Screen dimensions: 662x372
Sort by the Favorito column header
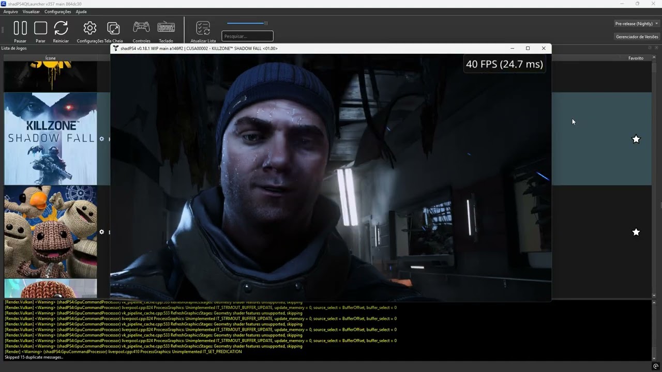coord(636,58)
